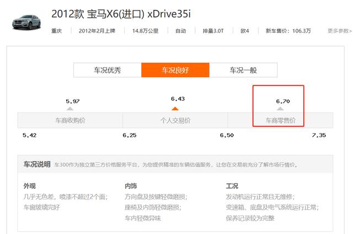Image resolution: width=353 pixels, height=234 pixels.
Task: Select the 车况优秀 condition tab
Action: [108, 70]
